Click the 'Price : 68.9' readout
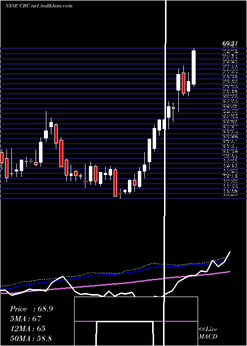This screenshot has height=346, width=247. (31, 309)
